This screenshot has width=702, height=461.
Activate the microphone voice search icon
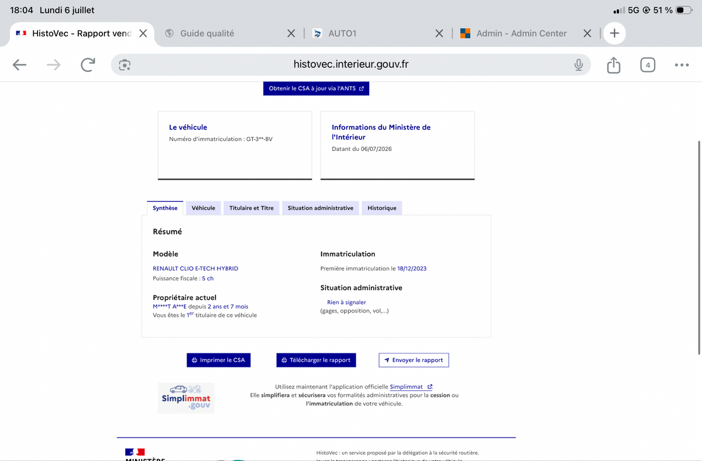click(x=579, y=65)
